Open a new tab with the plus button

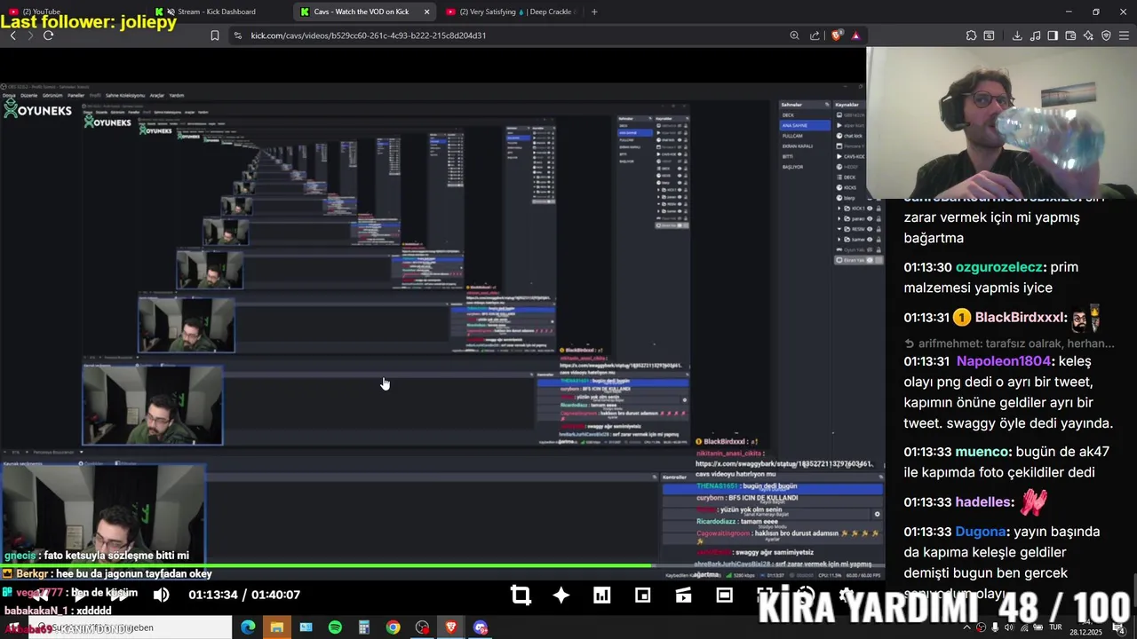coord(594,12)
